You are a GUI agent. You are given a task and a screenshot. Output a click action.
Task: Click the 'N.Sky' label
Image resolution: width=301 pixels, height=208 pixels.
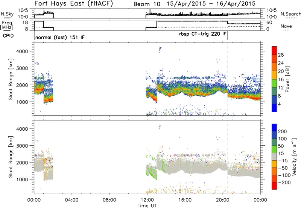tap(7, 14)
